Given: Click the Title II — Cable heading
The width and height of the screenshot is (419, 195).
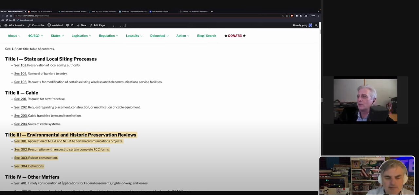Looking at the screenshot, I should pos(22,93).
